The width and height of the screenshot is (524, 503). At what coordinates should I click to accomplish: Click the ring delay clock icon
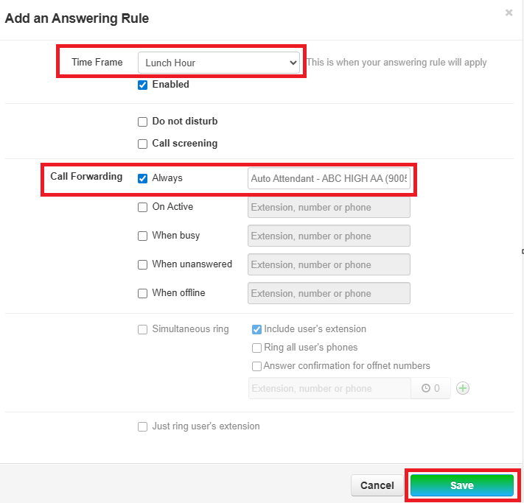click(x=426, y=388)
